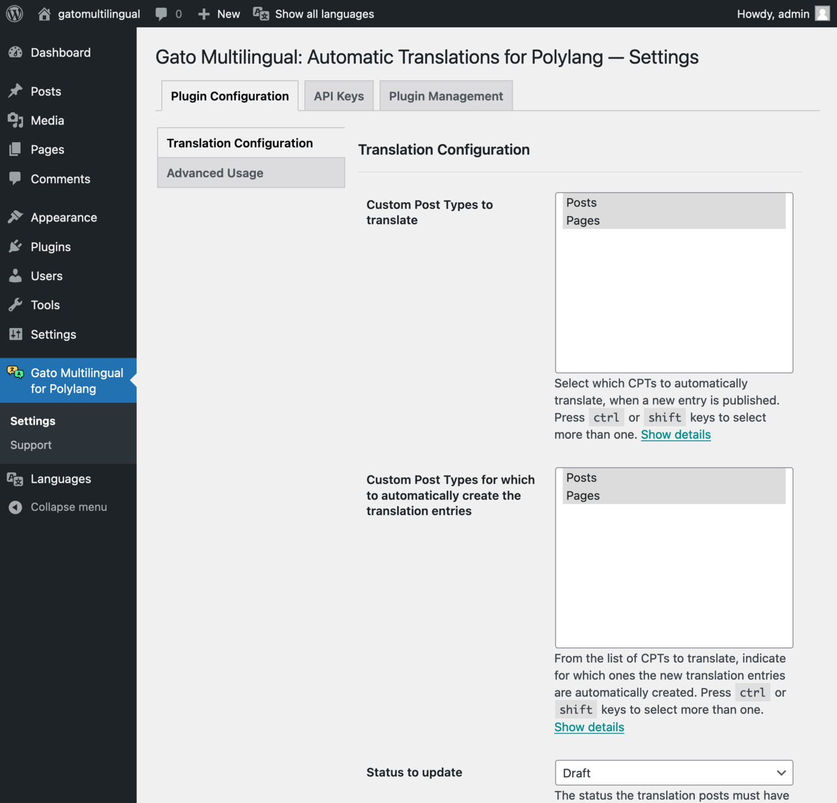The width and height of the screenshot is (837, 803).
Task: Click Show details under translation entries help
Action: point(589,727)
